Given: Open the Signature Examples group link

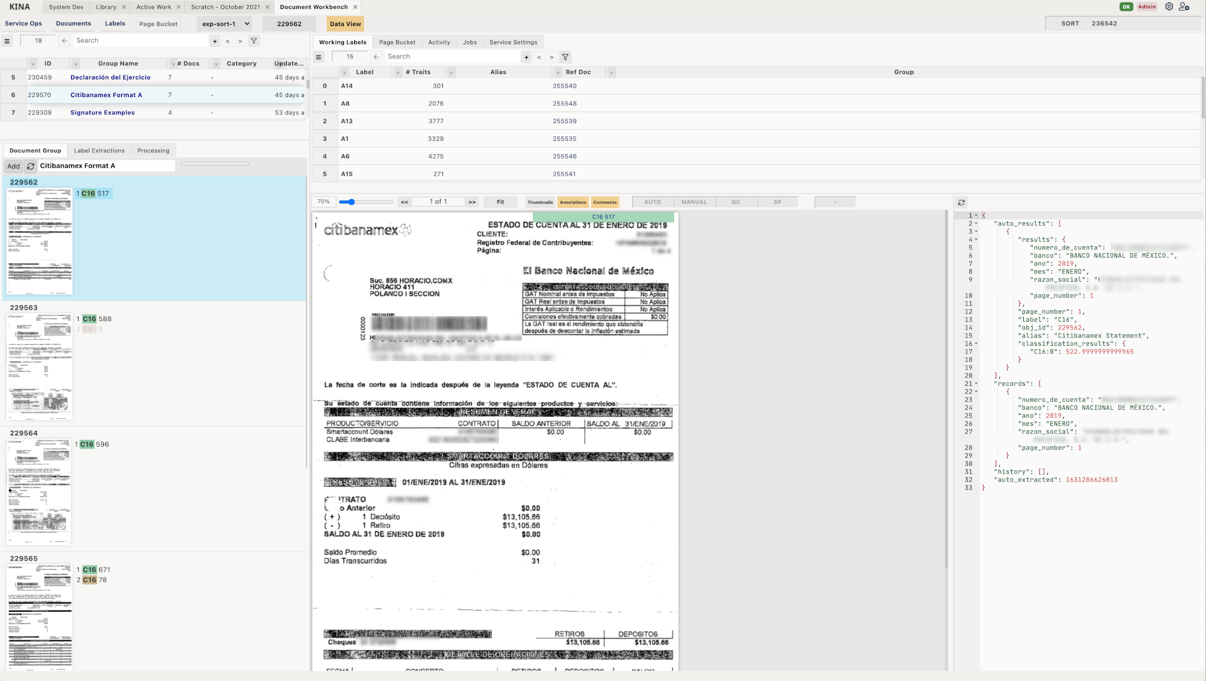Looking at the screenshot, I should tap(102, 113).
